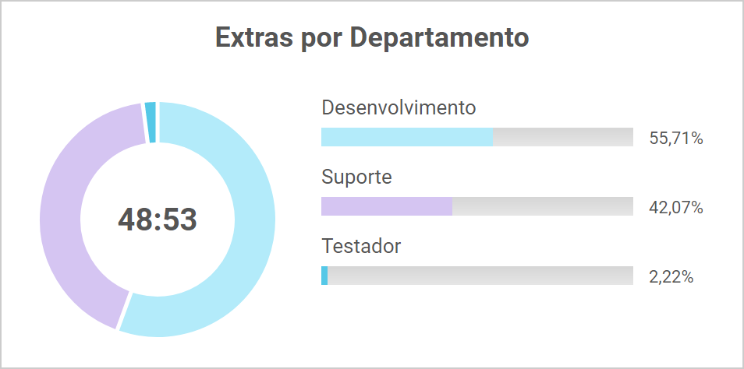Click the gray unfilled part of Suporte bar
The image size is (744, 369).
(542, 206)
